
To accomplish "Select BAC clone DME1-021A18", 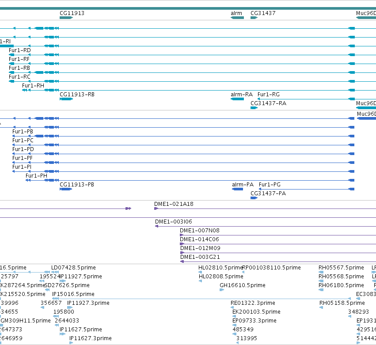I will click(174, 204).
